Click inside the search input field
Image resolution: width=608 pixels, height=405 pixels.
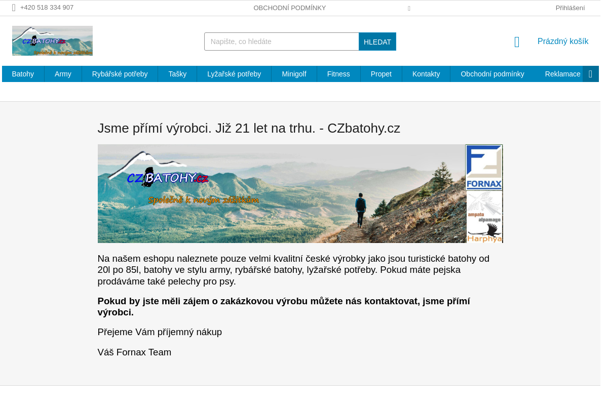[281, 42]
